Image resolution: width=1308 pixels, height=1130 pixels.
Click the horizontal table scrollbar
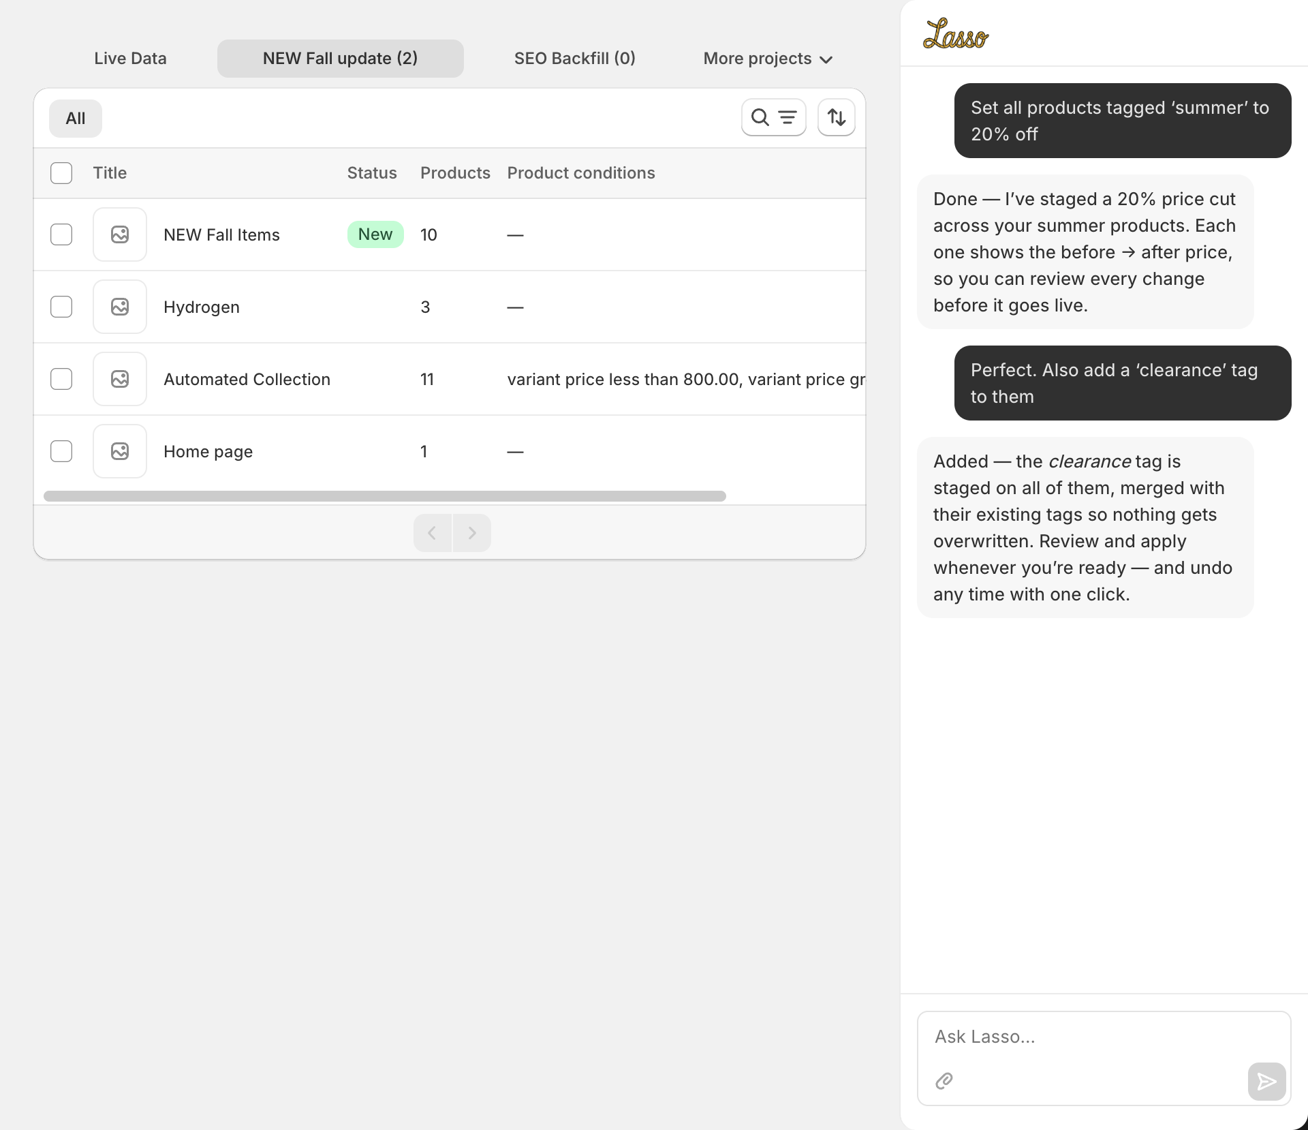385,496
